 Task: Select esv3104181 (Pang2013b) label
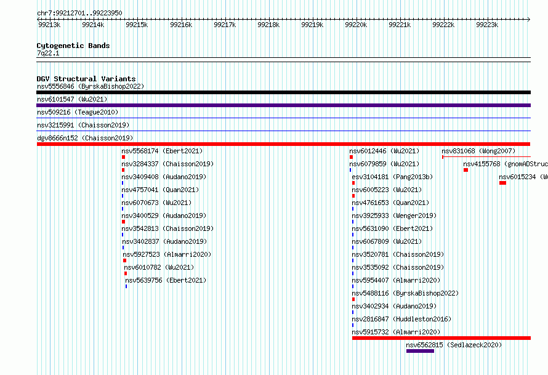pyautogui.click(x=392, y=177)
